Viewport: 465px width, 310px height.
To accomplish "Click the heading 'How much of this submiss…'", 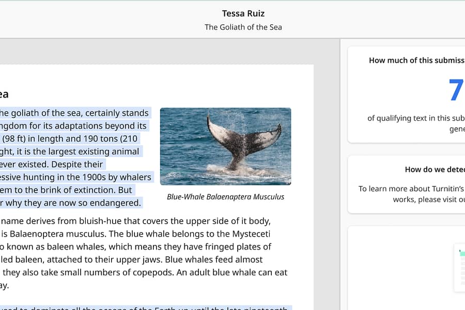I will pos(417,60).
